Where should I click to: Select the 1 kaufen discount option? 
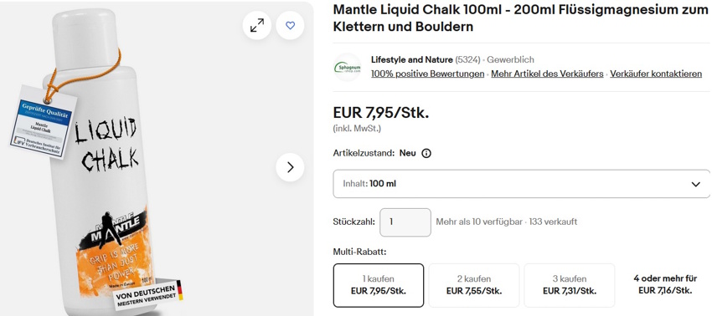379,285
